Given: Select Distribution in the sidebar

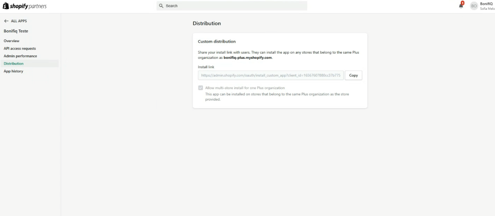Looking at the screenshot, I should pos(29,63).
